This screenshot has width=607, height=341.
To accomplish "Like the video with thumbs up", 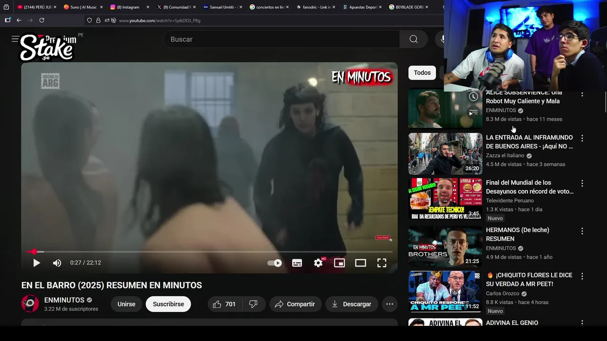I will 224,304.
